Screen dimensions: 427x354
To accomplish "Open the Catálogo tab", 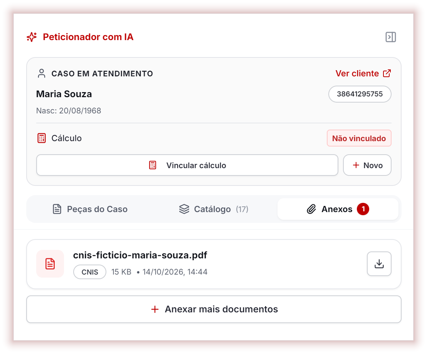I will point(214,209).
